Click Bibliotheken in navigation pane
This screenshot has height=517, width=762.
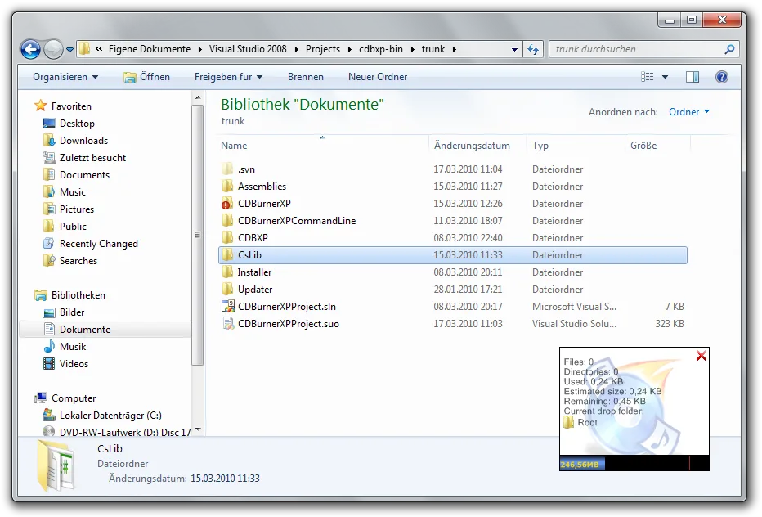(70, 295)
